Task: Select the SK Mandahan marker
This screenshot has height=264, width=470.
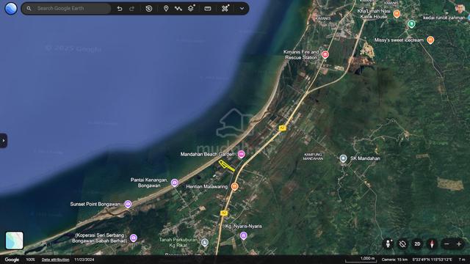Action: tap(343, 158)
